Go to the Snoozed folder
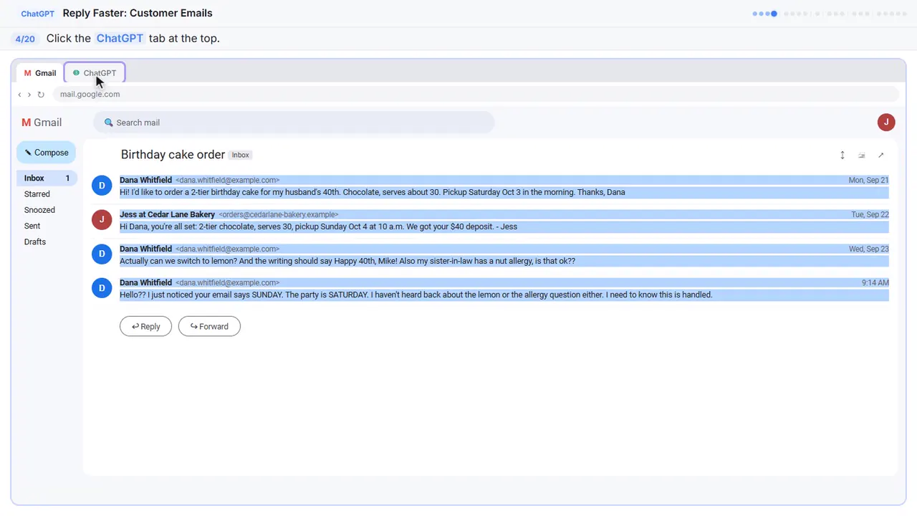 tap(39, 210)
